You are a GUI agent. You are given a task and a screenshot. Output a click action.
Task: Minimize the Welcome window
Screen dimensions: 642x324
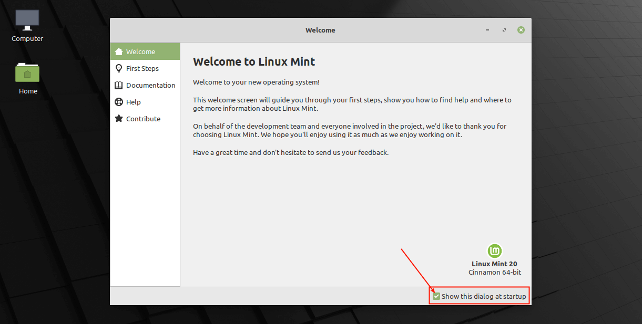[x=488, y=30]
